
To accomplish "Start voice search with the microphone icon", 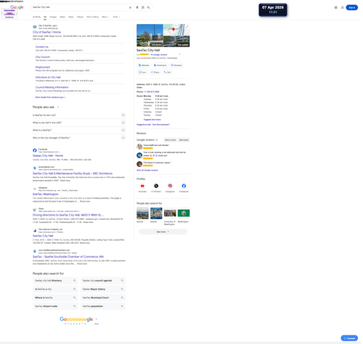I will tap(137, 7).
